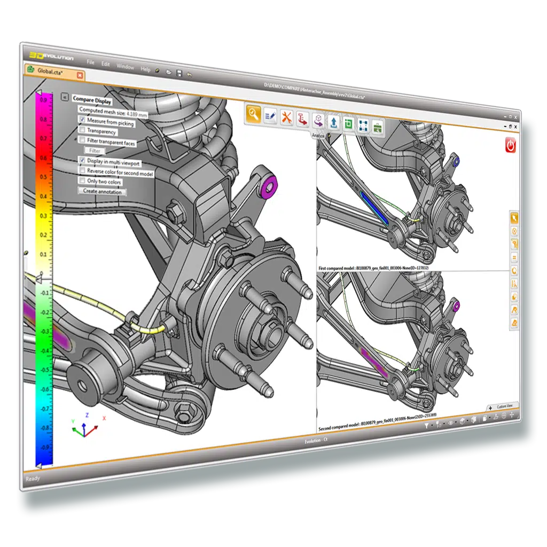Click the green briefcase toolbar icon

(x=378, y=127)
